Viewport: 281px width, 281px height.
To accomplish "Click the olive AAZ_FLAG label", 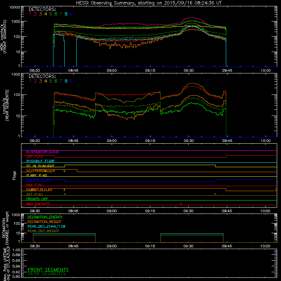I will point(34,195).
